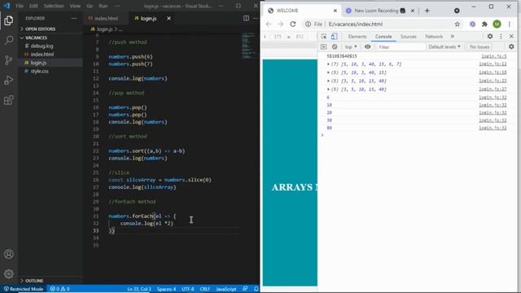This screenshot has width=521, height=293.
Task: Activate DevTools inspect element picker
Action: point(324,37)
